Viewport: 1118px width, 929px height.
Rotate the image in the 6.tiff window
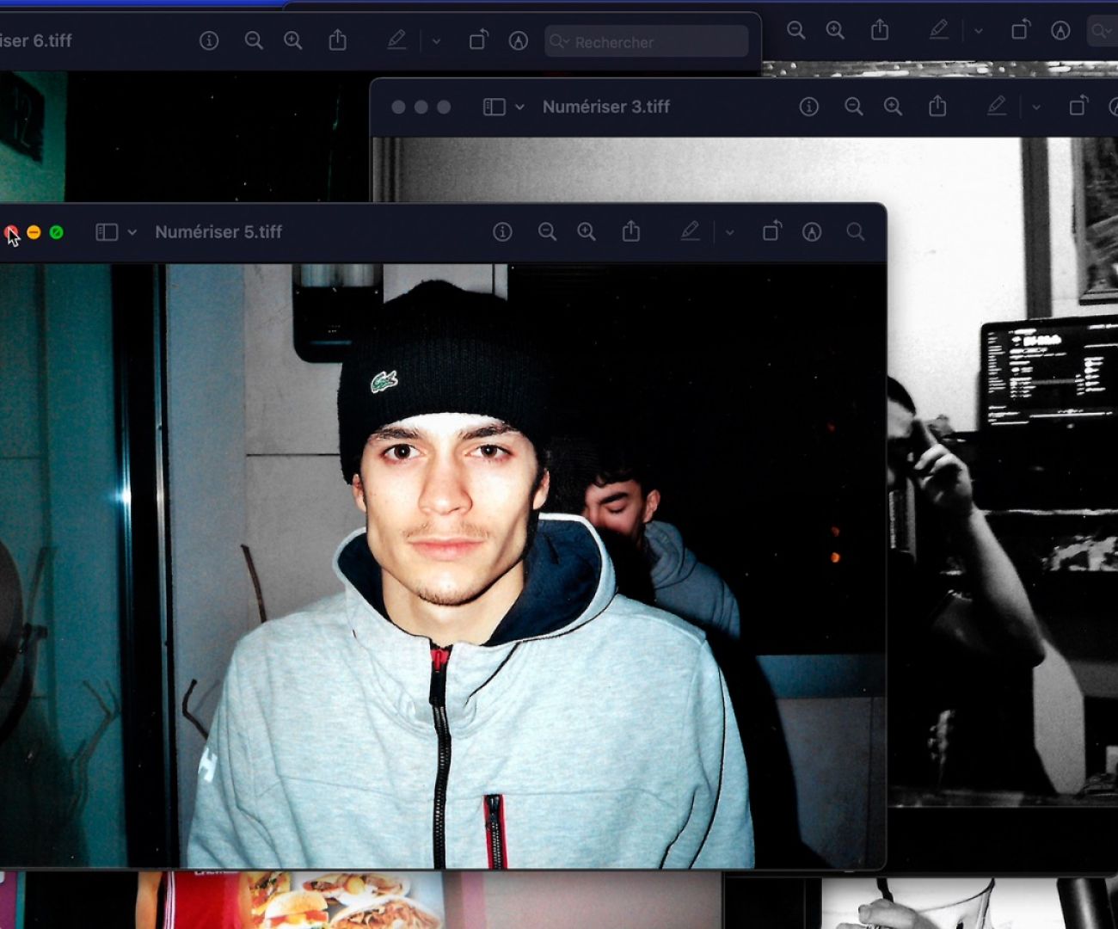coord(478,40)
